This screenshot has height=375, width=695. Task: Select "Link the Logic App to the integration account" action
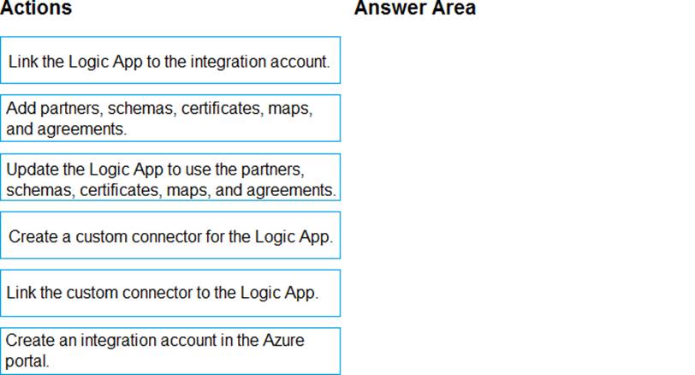point(170,61)
